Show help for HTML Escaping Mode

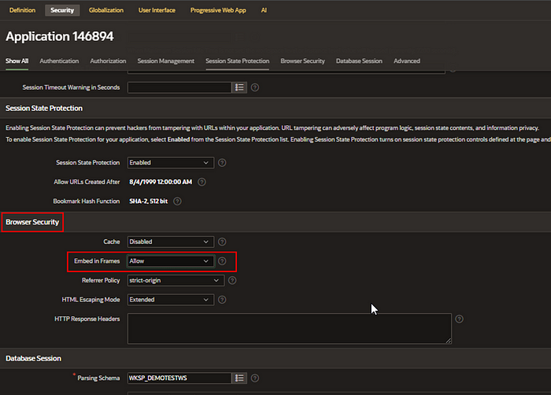click(x=222, y=300)
